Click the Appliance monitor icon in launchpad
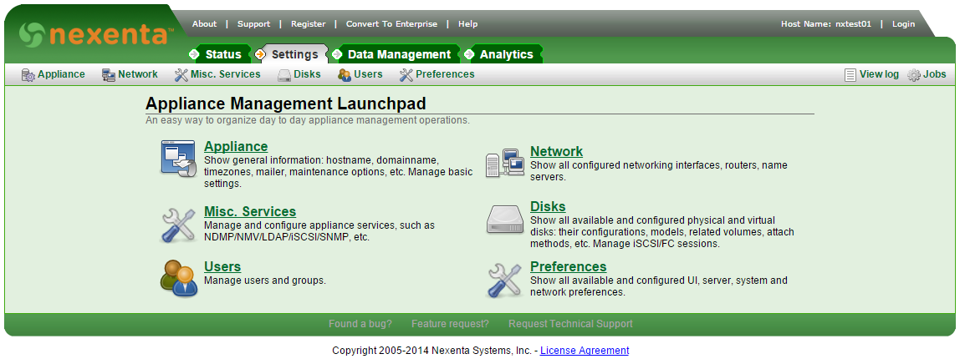The image size is (965, 364). (178, 159)
